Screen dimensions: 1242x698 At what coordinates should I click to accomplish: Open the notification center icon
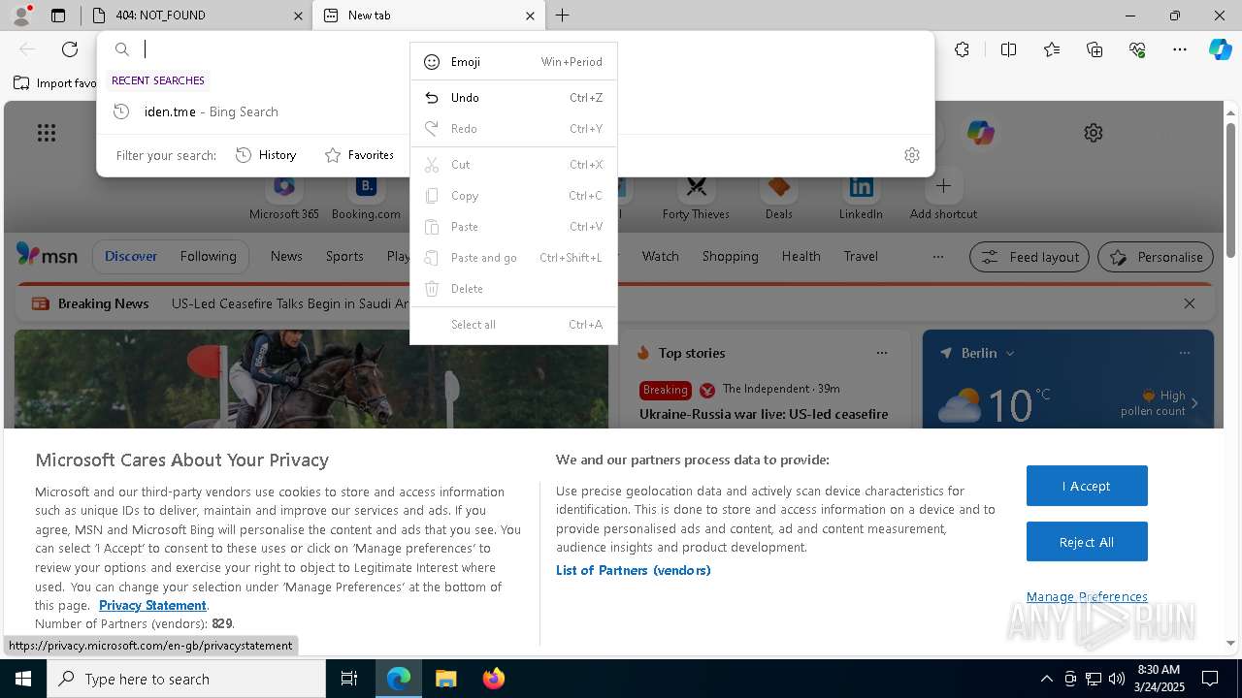pyautogui.click(x=1210, y=679)
